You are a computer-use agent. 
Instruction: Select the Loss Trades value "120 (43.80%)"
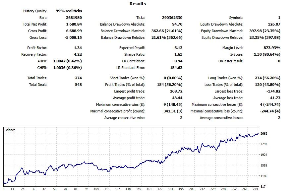tap(267, 85)
